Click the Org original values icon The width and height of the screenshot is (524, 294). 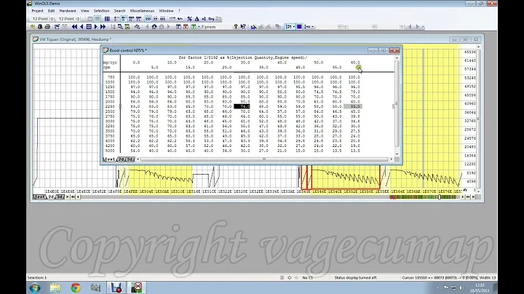click(x=211, y=19)
